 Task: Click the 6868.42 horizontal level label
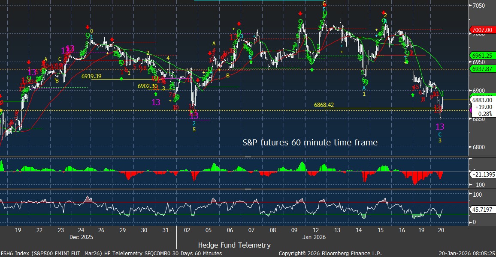[327, 104]
